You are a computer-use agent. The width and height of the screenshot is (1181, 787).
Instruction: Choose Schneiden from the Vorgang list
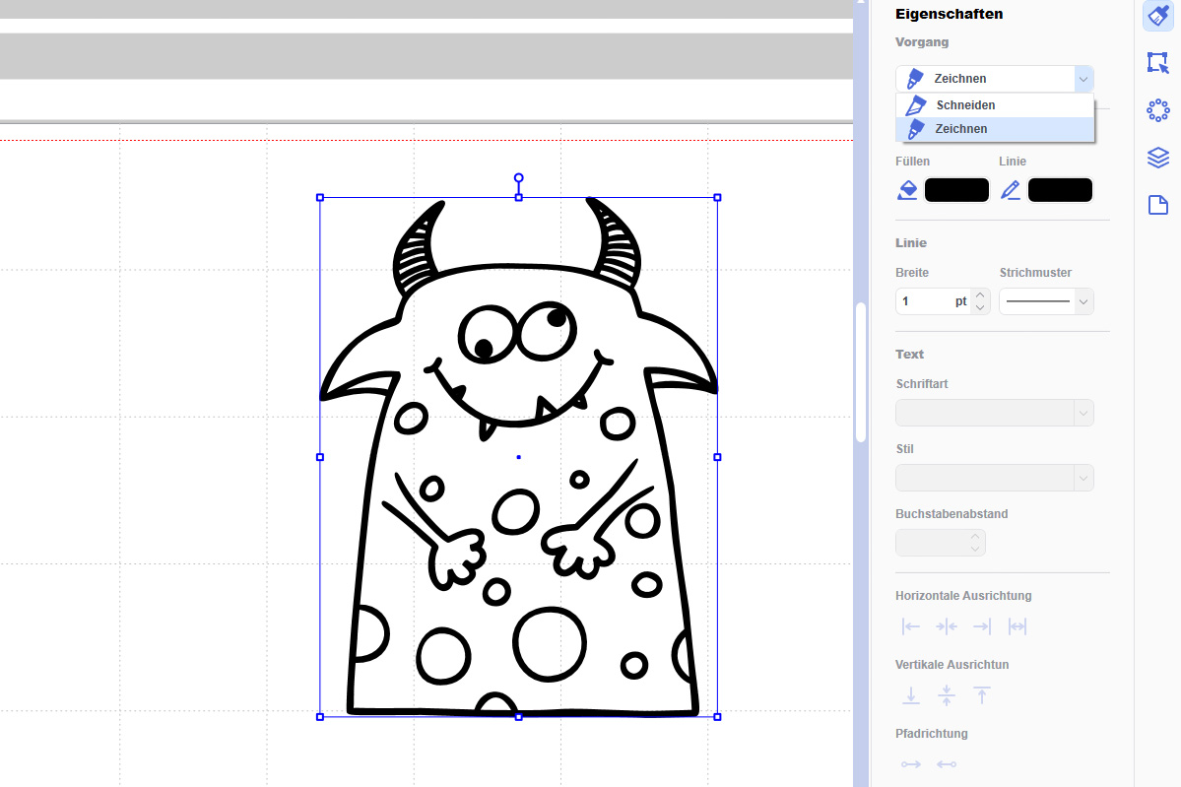pyautogui.click(x=965, y=105)
